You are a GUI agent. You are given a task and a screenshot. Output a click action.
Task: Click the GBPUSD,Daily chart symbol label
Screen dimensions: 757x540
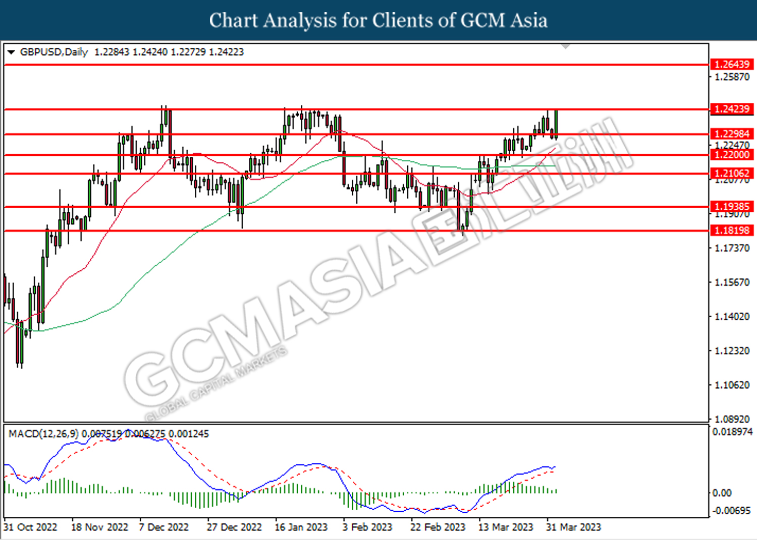click(54, 52)
